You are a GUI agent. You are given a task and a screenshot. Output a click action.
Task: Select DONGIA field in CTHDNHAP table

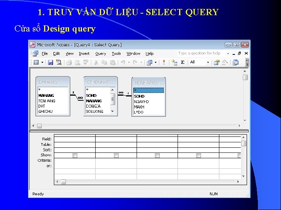[93, 106]
